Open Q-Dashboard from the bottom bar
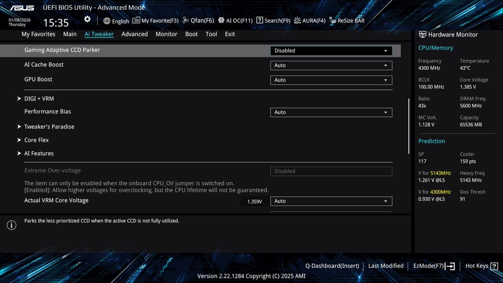The height and width of the screenshot is (283, 503). tap(332, 266)
